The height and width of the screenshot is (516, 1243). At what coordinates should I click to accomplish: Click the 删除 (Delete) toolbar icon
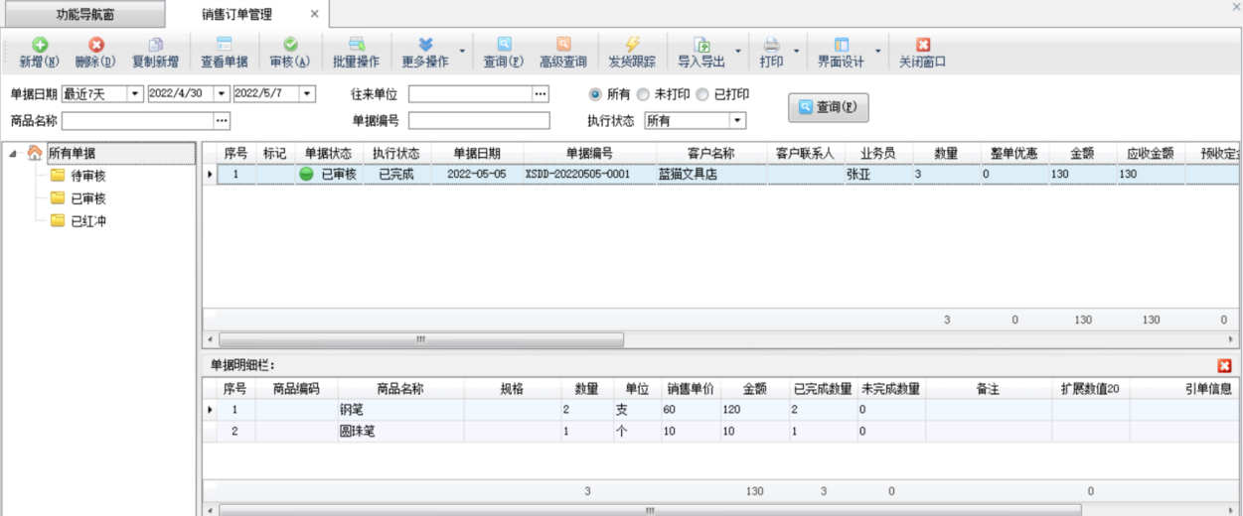(95, 46)
